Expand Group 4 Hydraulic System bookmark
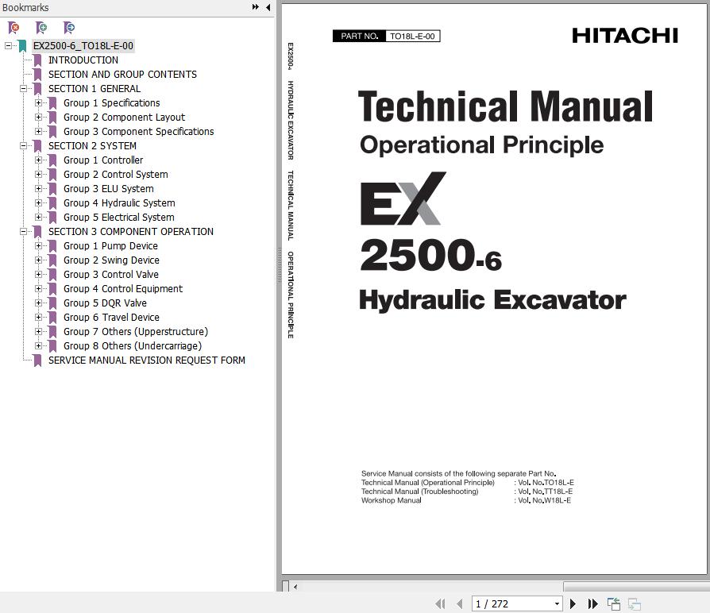This screenshot has height=613, width=710. [x=39, y=203]
